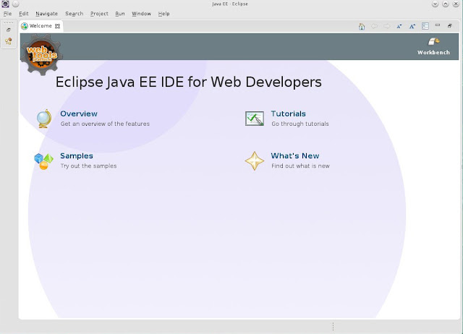Open the Overview link

click(79, 114)
